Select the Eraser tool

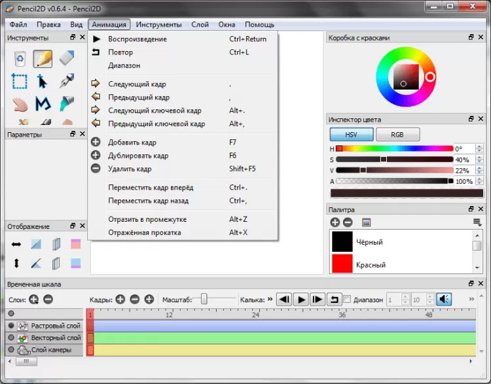67,59
